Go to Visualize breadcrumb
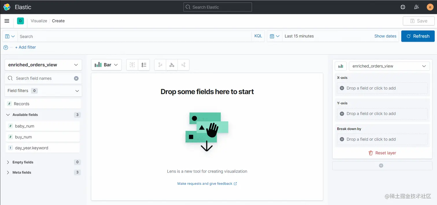437x205 pixels. pyautogui.click(x=39, y=21)
